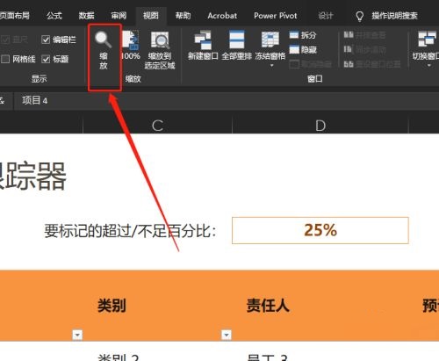Open the 冻结窗格 freeze panes menu

click(270, 48)
